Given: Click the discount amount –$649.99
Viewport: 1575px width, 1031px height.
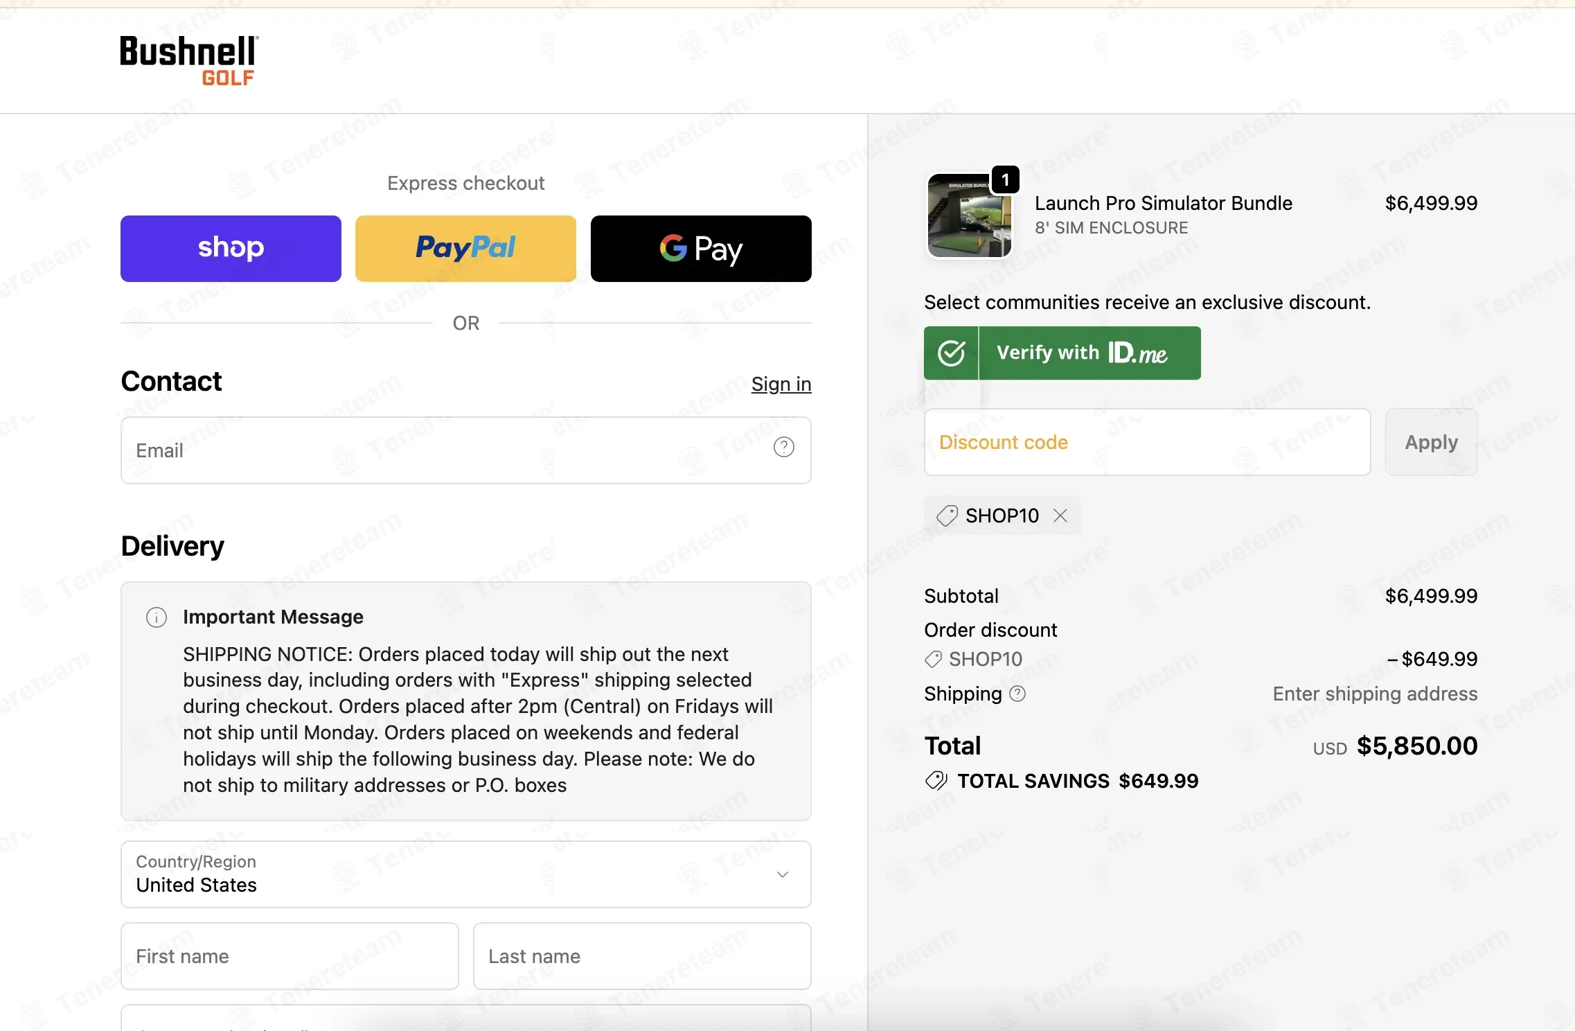Looking at the screenshot, I should click(1432, 659).
